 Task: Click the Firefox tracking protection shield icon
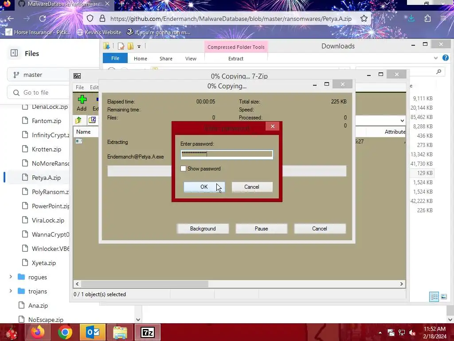[x=90, y=19]
